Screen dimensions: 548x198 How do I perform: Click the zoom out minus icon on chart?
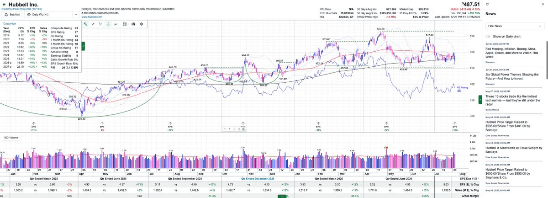pyautogui.click(x=225, y=129)
